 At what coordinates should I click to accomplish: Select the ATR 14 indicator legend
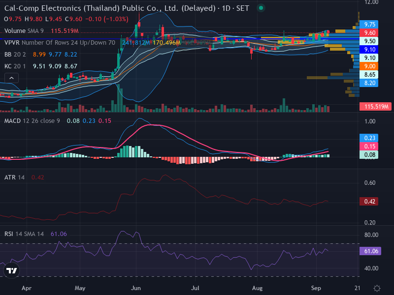click(x=15, y=177)
